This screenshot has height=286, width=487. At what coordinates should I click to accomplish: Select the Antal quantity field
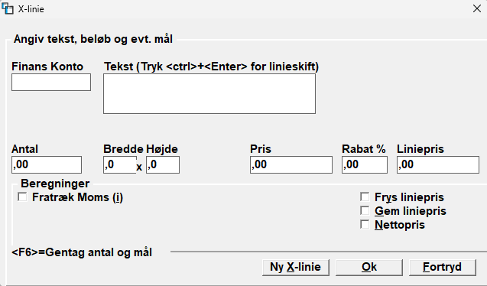click(47, 164)
